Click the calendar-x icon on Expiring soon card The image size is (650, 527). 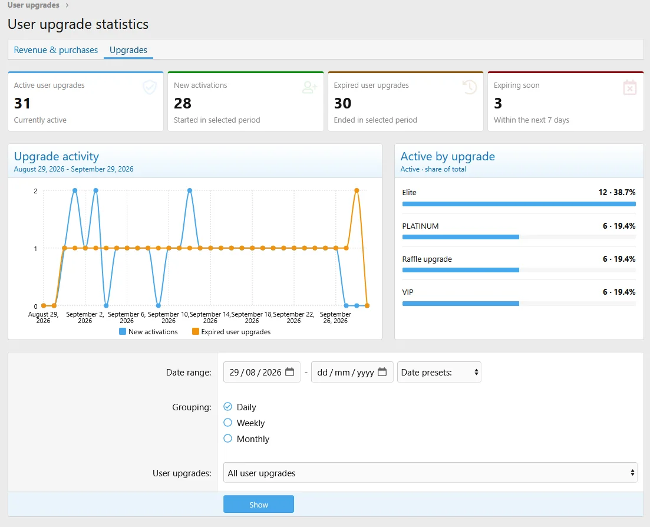click(x=630, y=87)
